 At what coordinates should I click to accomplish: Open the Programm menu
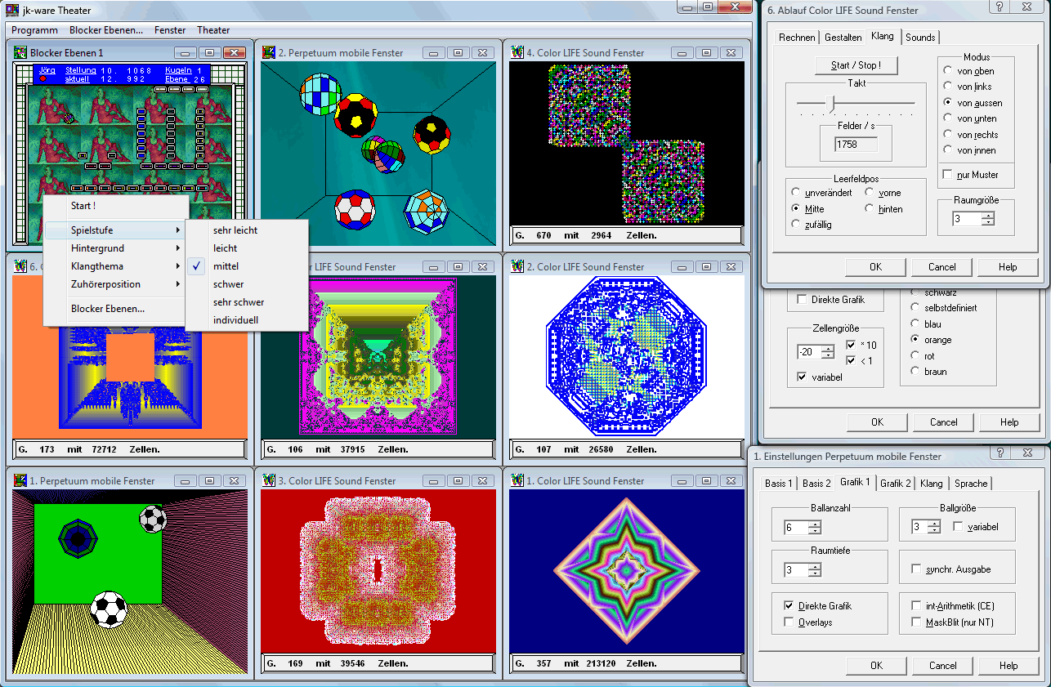tap(35, 30)
